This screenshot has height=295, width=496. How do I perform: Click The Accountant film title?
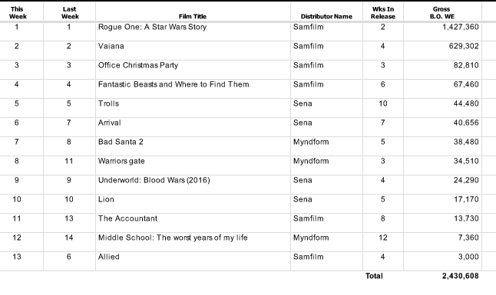click(127, 218)
